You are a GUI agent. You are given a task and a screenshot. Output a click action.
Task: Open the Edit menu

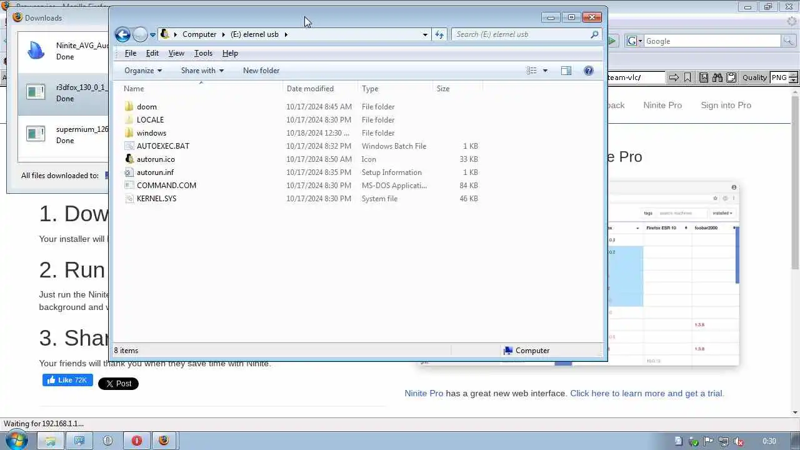click(152, 53)
